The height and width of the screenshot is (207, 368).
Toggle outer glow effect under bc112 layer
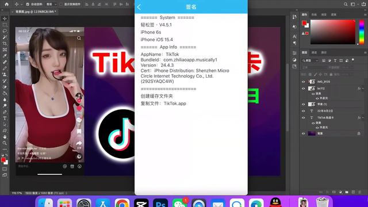[x=317, y=98]
